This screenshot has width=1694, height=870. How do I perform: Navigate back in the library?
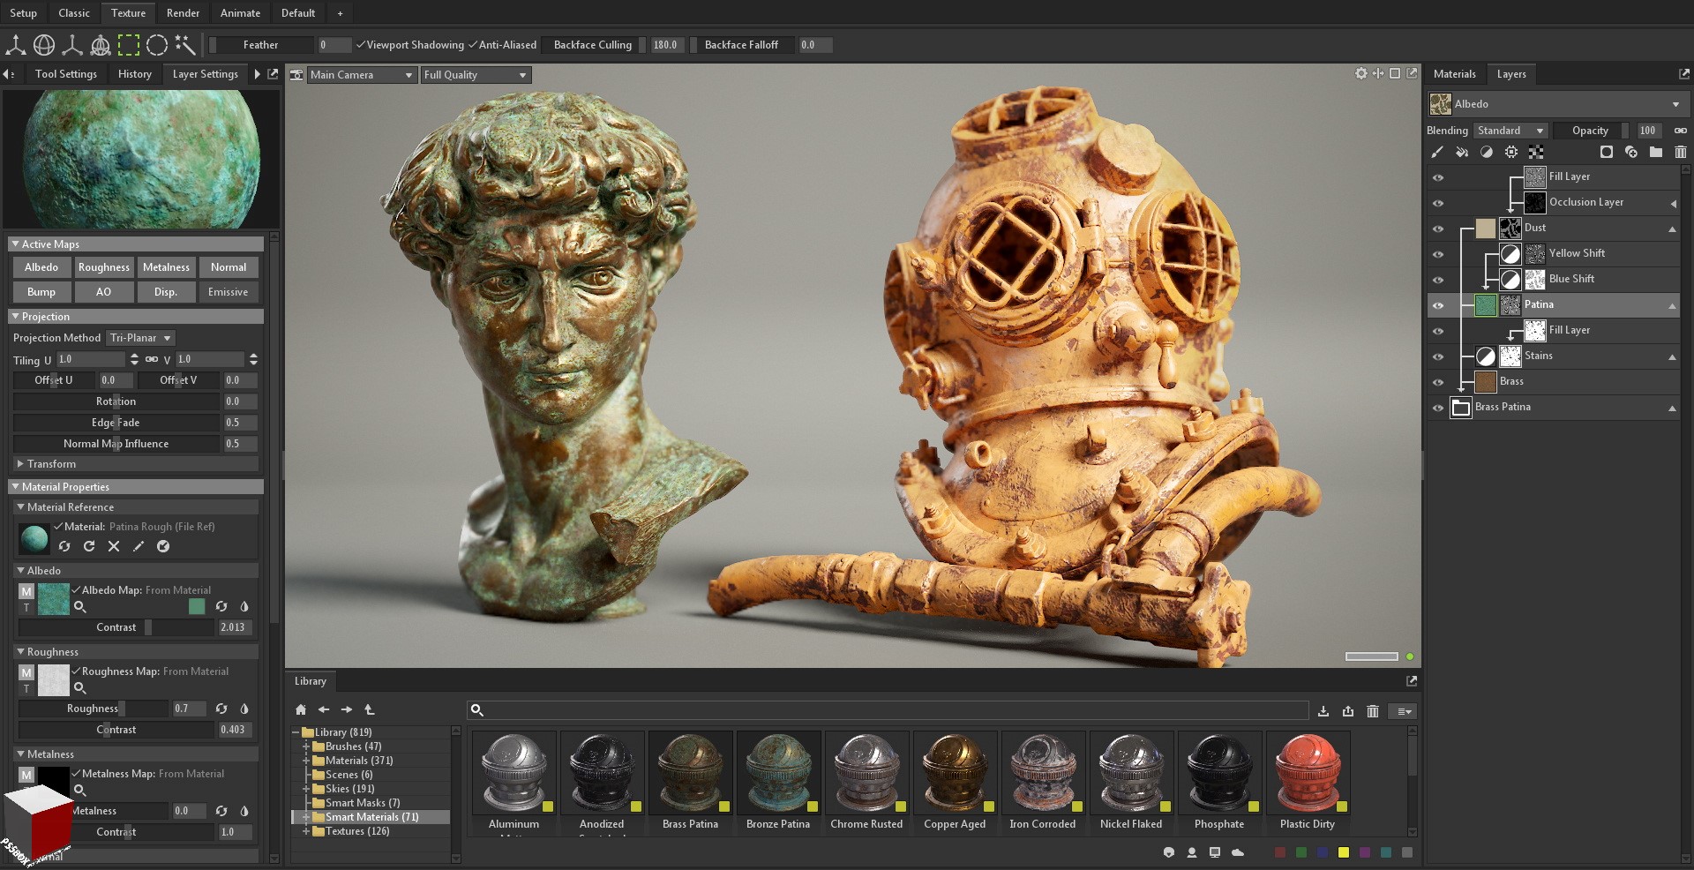[324, 709]
